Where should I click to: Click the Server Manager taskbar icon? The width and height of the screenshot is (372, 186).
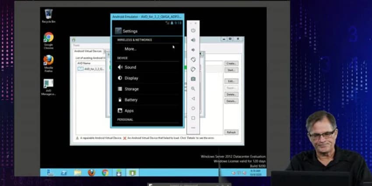(x=50, y=172)
